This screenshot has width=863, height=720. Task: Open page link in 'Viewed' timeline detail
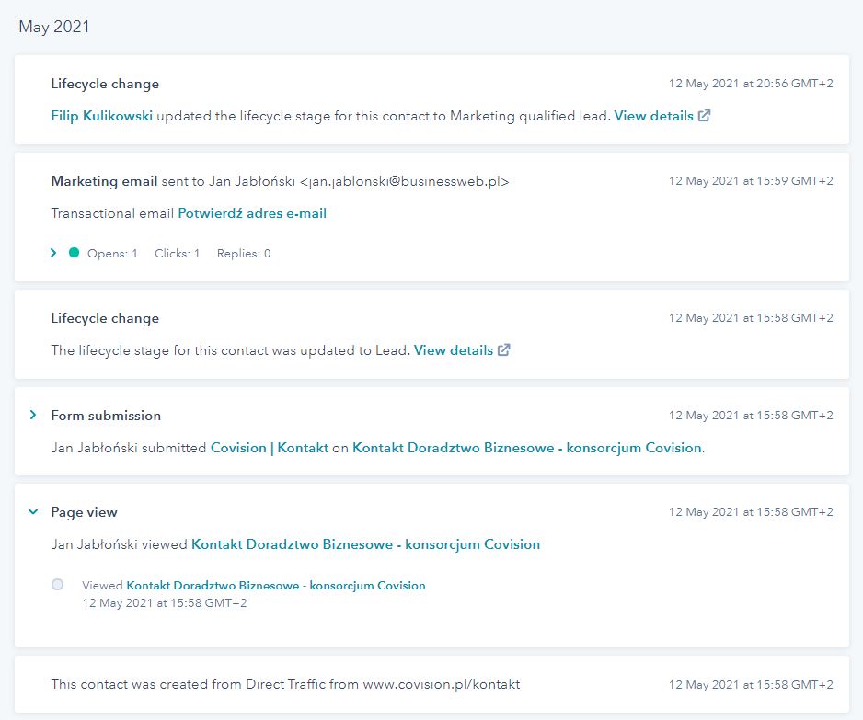click(276, 585)
